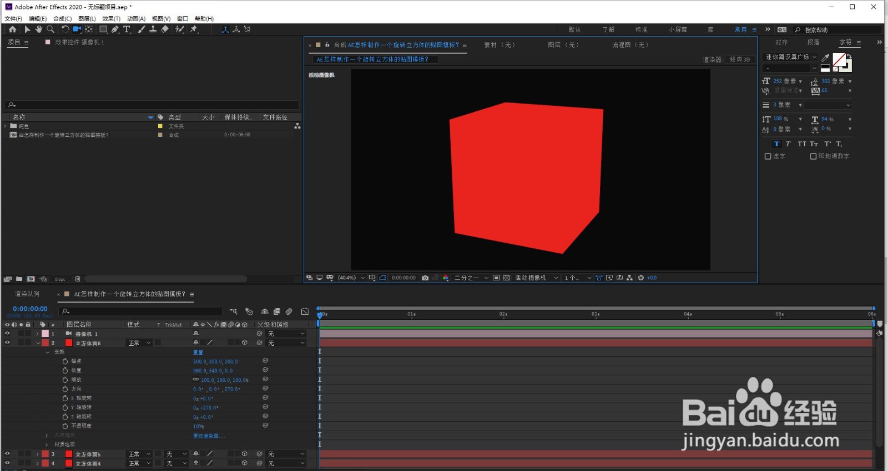Open 图层(L) menu
The image size is (888, 471).
click(87, 19)
